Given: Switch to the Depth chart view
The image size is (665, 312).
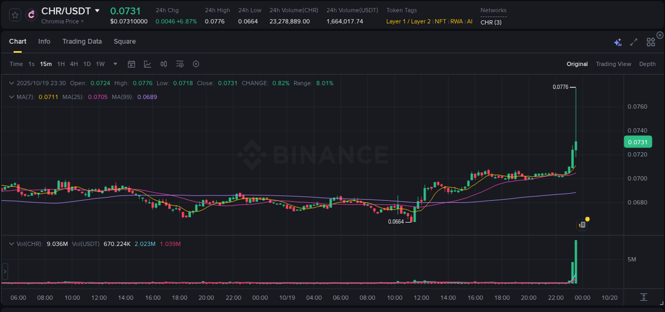Looking at the screenshot, I should click(x=647, y=63).
